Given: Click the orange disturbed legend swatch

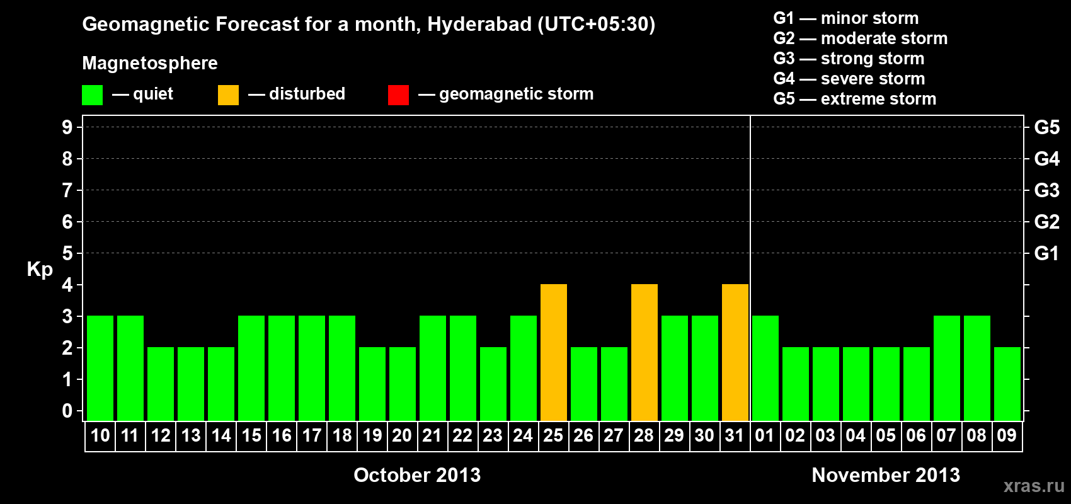Looking at the screenshot, I should click(x=228, y=95).
